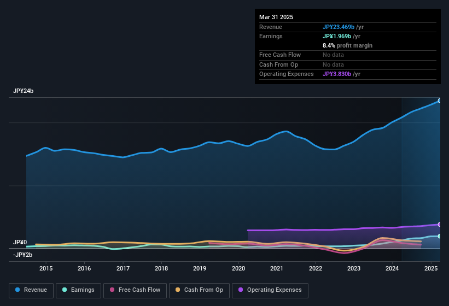This screenshot has width=449, height=306.
Task: Click the 2018 x-axis label
Action: [161, 268]
